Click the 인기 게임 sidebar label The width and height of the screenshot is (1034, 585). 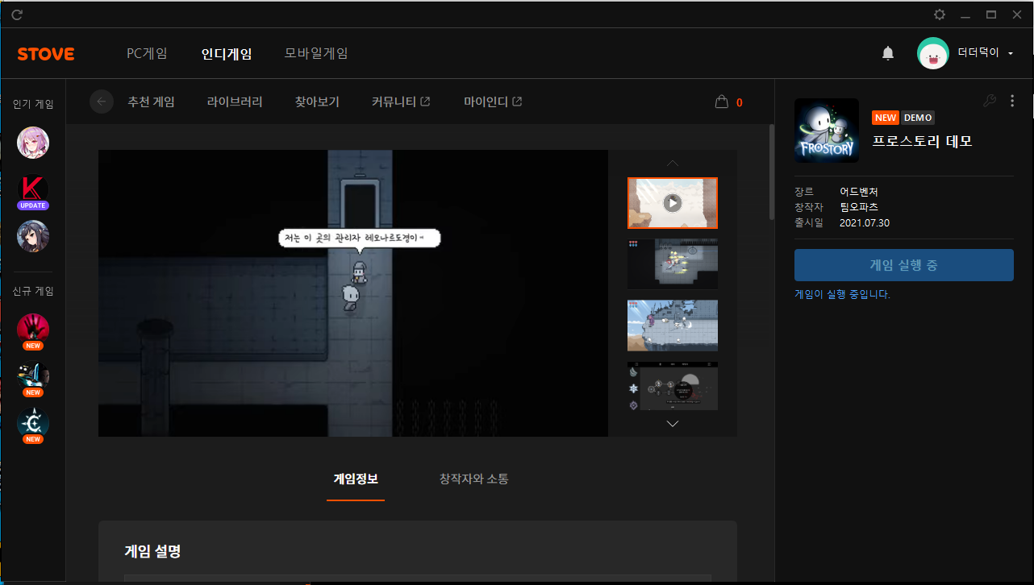click(x=33, y=104)
